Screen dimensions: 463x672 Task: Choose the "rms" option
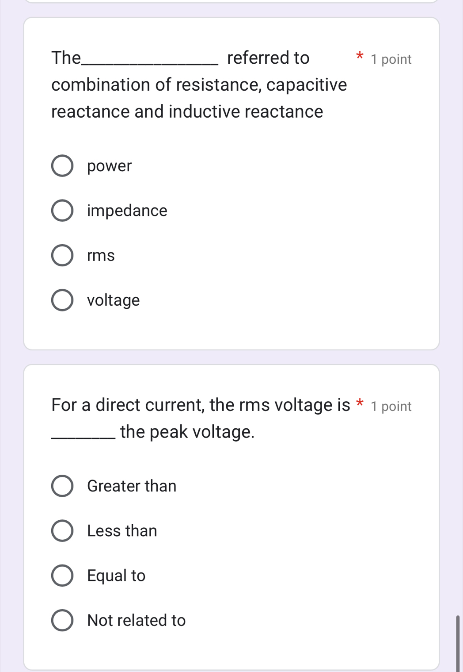click(x=63, y=255)
